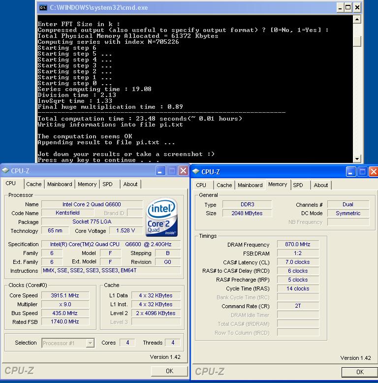Click the Command Rate value 2T
Screen dimensions: 378x383
[x=298, y=306]
